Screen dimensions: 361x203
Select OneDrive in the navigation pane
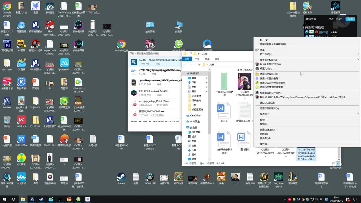tap(195, 116)
